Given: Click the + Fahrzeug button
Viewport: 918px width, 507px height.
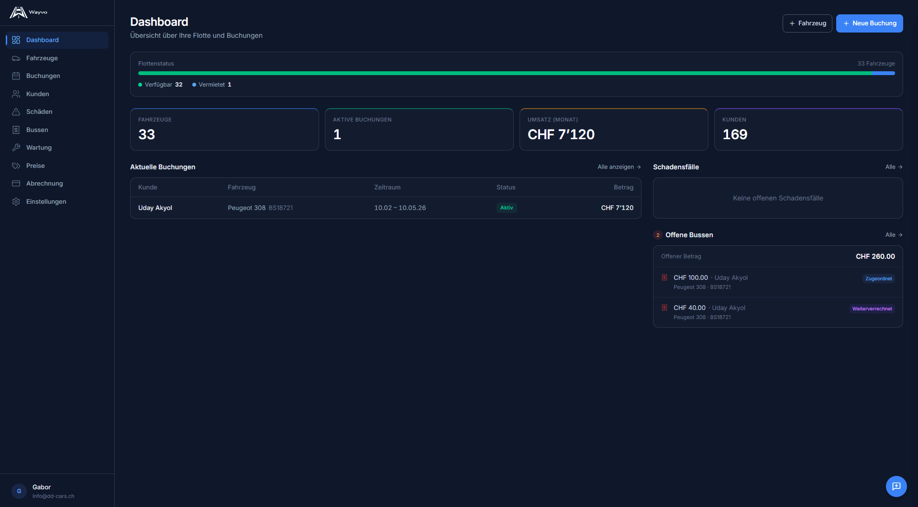Looking at the screenshot, I should [x=807, y=23].
